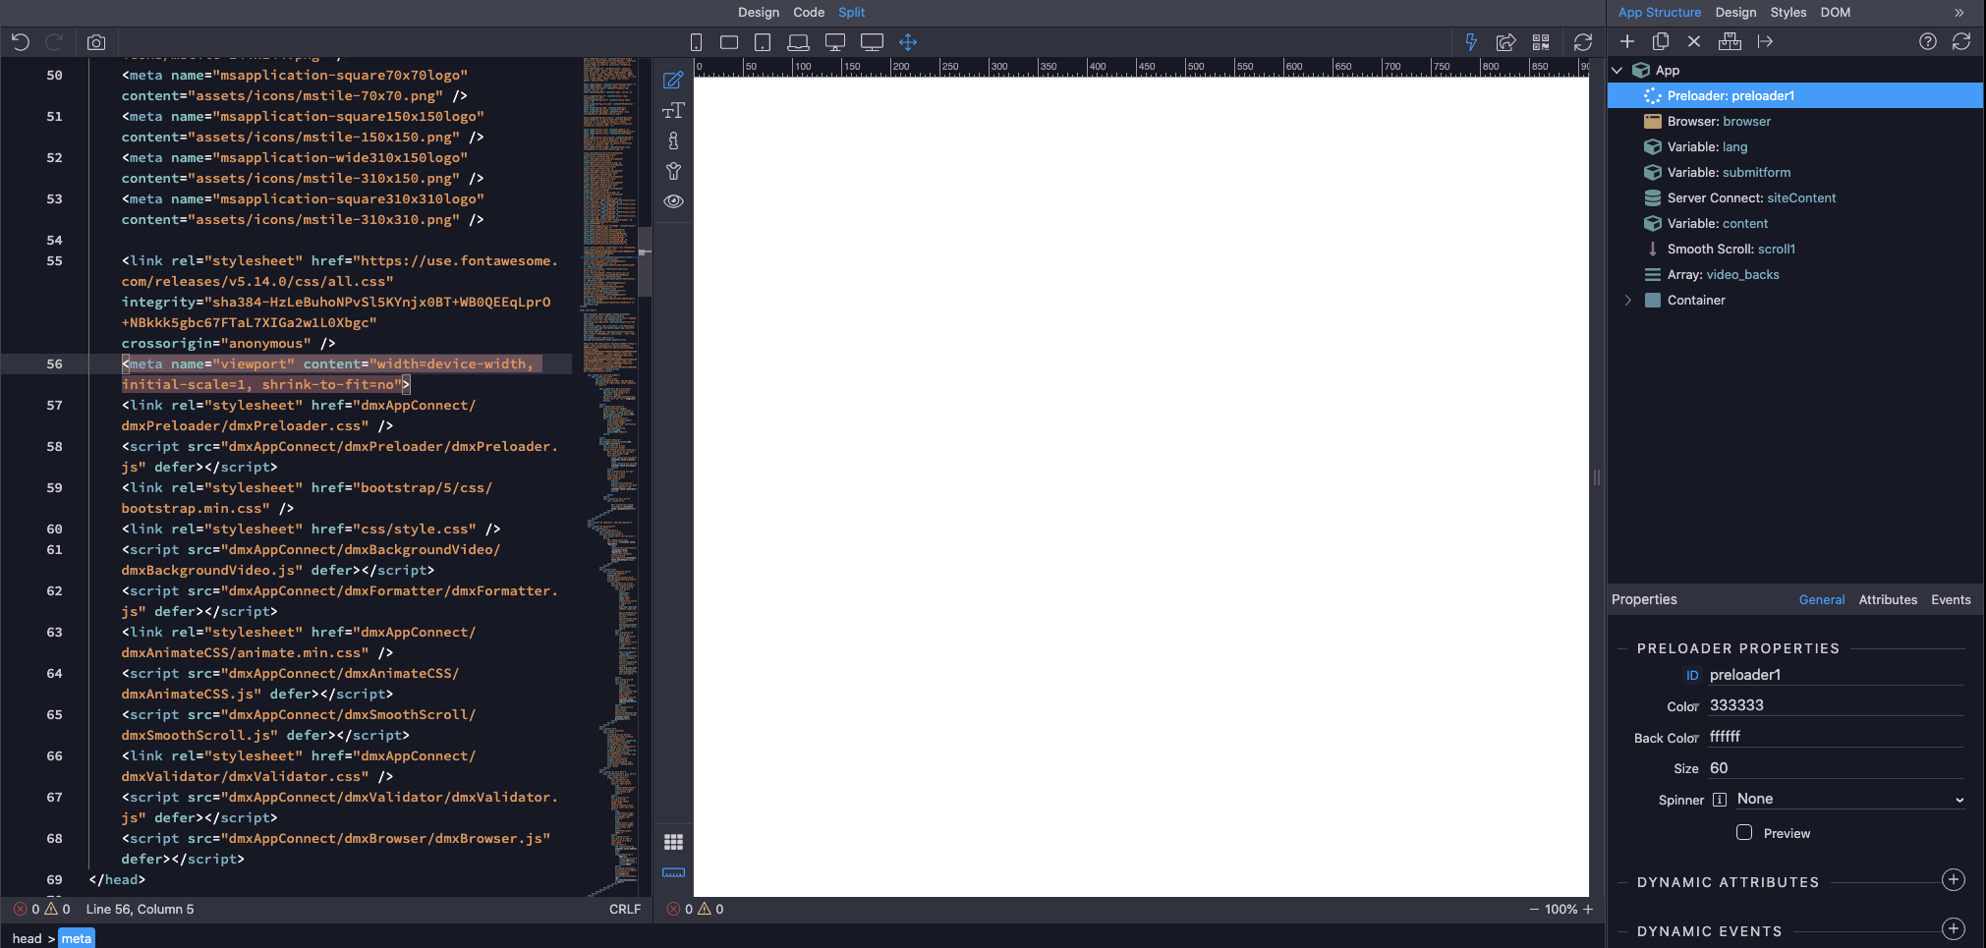This screenshot has width=1986, height=948.
Task: Click the meta breadcrumb
Action: tap(77, 938)
